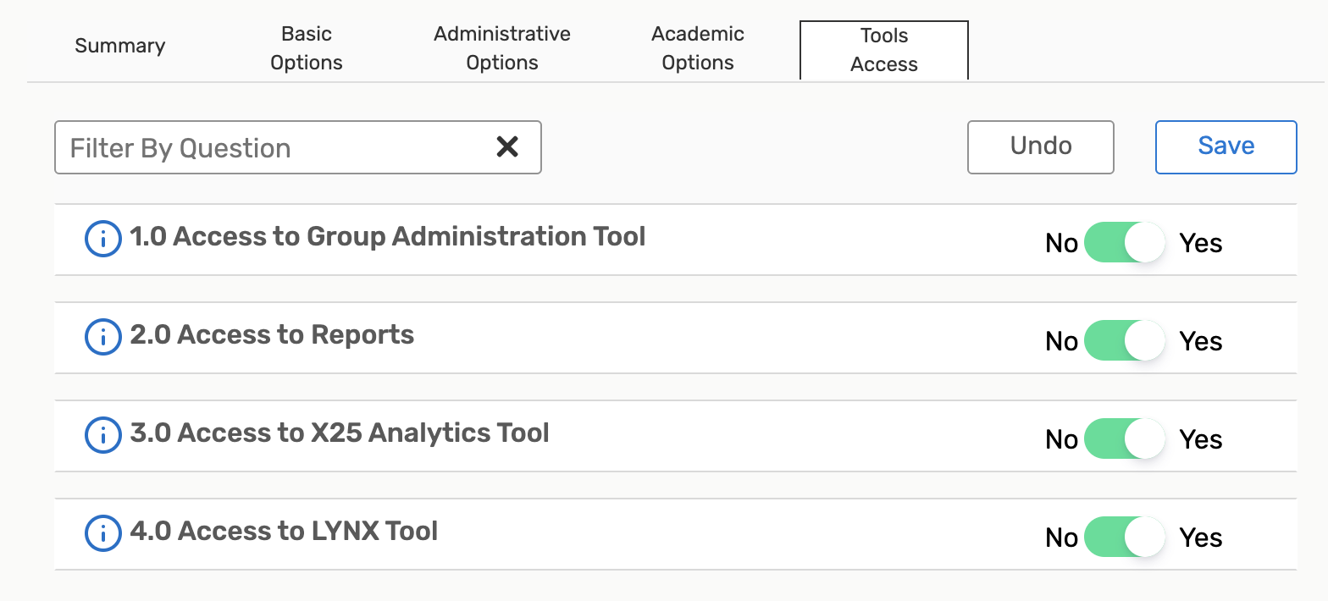
Task: Select the Academic Options tab
Action: [698, 48]
